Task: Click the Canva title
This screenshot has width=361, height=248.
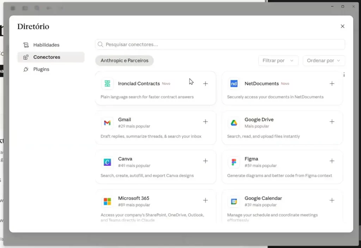Action: point(125,159)
